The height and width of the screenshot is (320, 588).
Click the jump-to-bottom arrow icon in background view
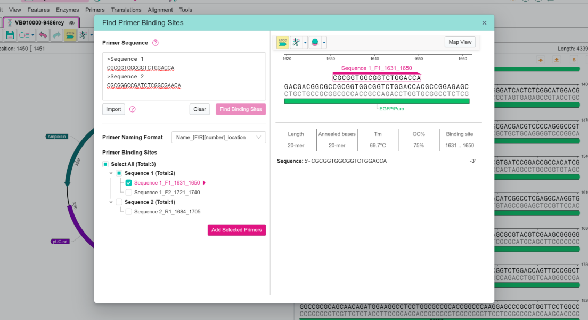(x=557, y=60)
